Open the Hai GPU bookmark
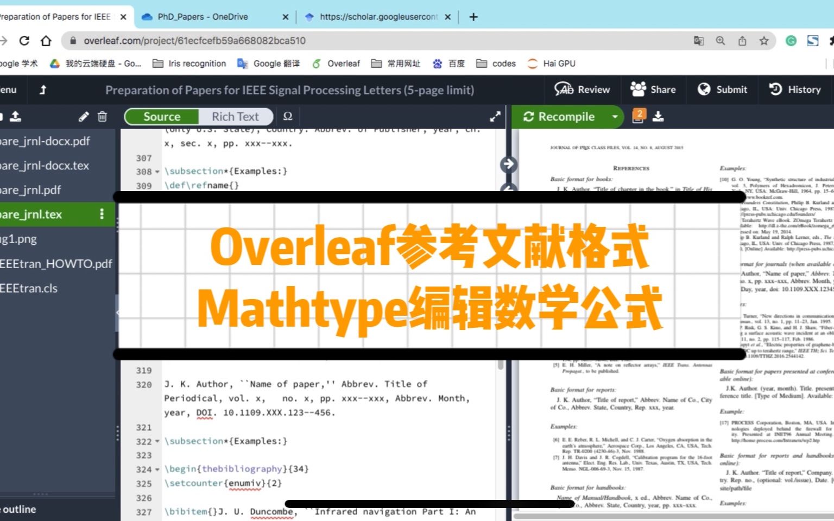Screen dimensions: 834x521 pyautogui.click(x=552, y=63)
